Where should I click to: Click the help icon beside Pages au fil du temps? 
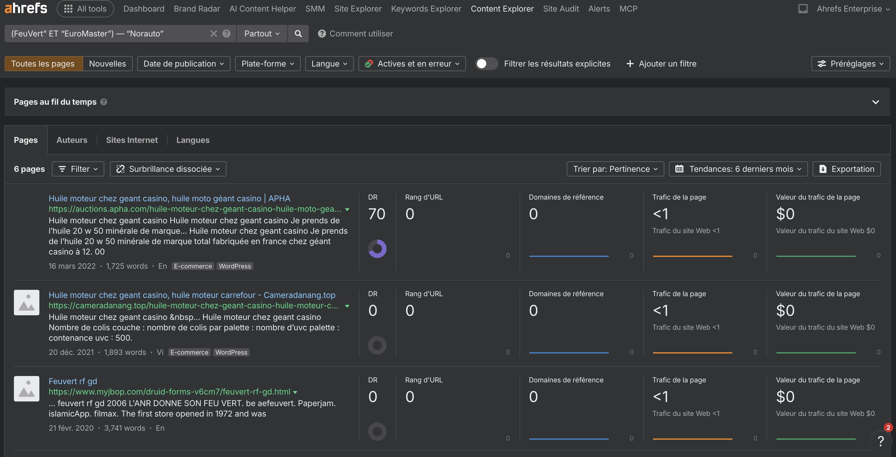pyautogui.click(x=104, y=102)
